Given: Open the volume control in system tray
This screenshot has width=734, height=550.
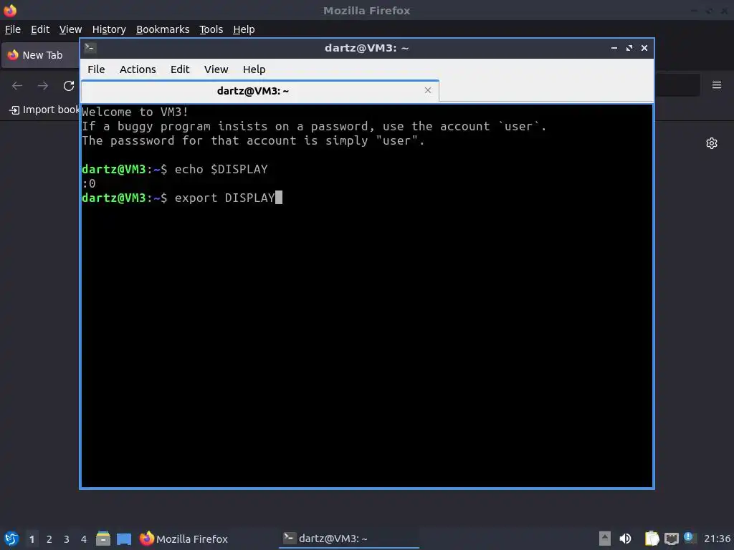Looking at the screenshot, I should pos(625,539).
